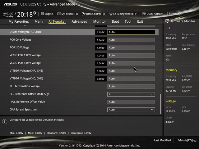Click the 1.040V VCCIO CPU reading
The width and height of the screenshot is (199, 149).
[101, 56]
